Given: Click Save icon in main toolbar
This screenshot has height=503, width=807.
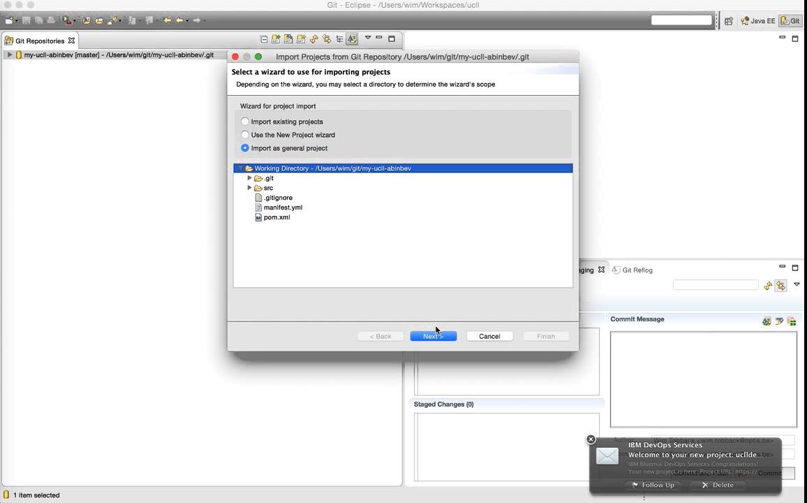Looking at the screenshot, I should click(x=27, y=20).
